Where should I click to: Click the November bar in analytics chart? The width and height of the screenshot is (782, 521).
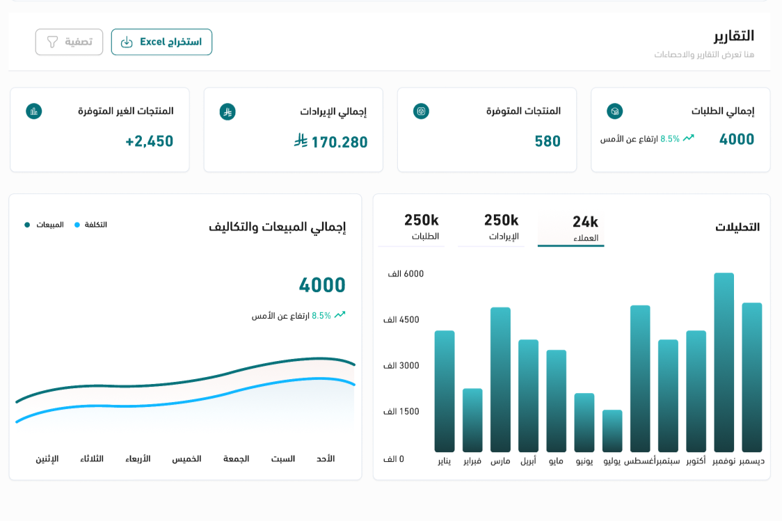(x=724, y=362)
